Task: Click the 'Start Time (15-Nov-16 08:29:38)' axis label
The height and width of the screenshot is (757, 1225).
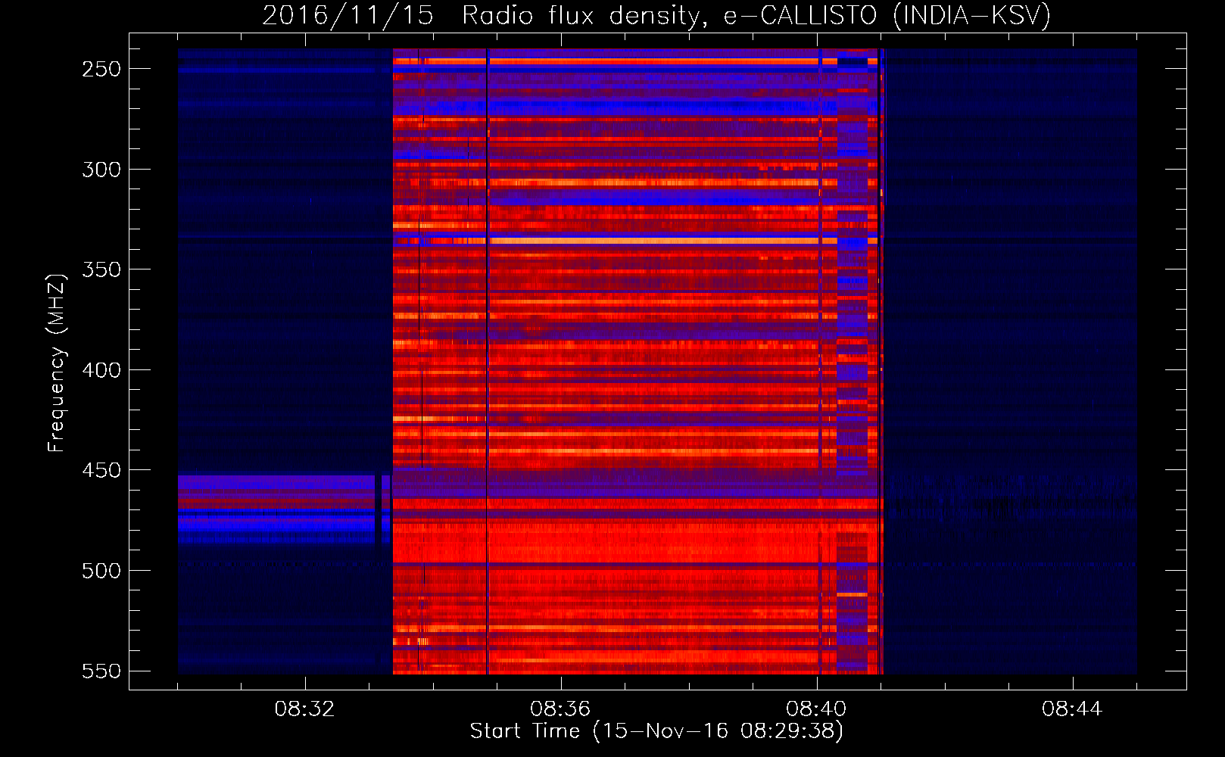Action: [x=656, y=731]
